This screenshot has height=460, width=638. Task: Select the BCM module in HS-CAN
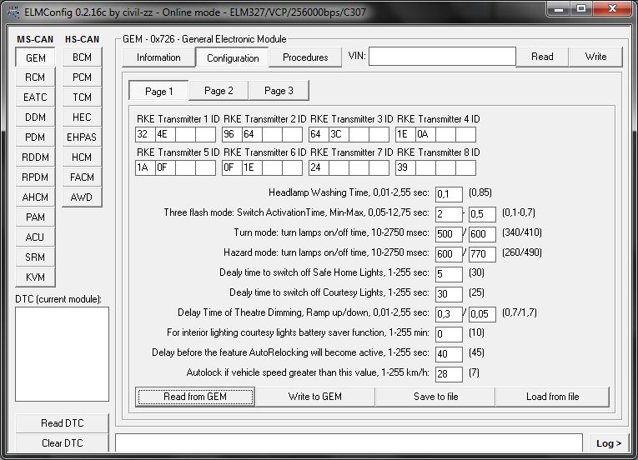click(x=82, y=57)
